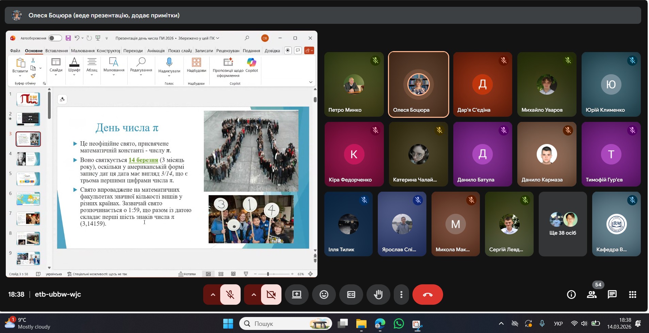Select slide 6 thumbnail with map
Viewport: 649px width, 333px height.
(x=28, y=199)
